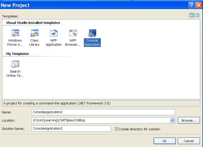
Task: Switch to small icons list view
Action: coord(197,16)
